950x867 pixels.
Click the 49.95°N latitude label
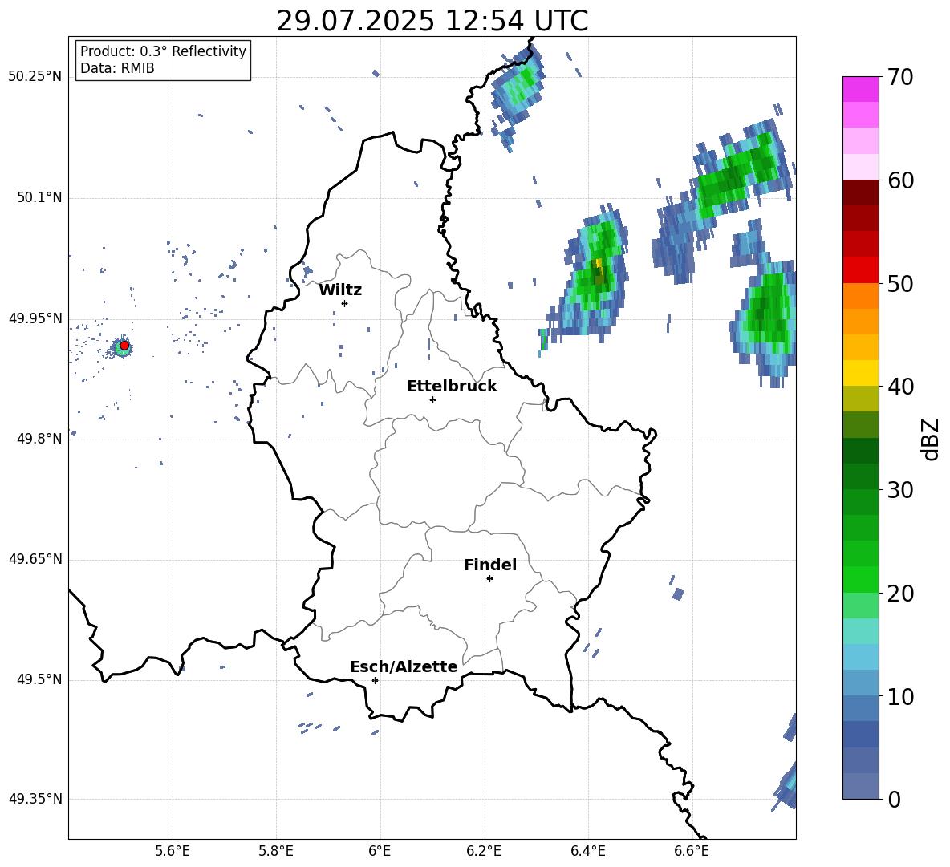pos(35,318)
